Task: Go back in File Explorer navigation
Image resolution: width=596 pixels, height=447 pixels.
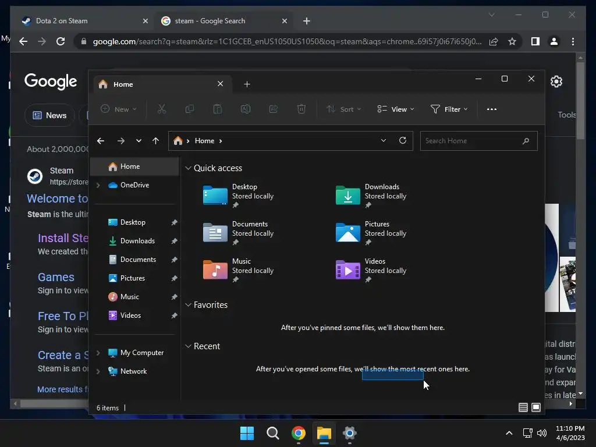Action: (101, 141)
